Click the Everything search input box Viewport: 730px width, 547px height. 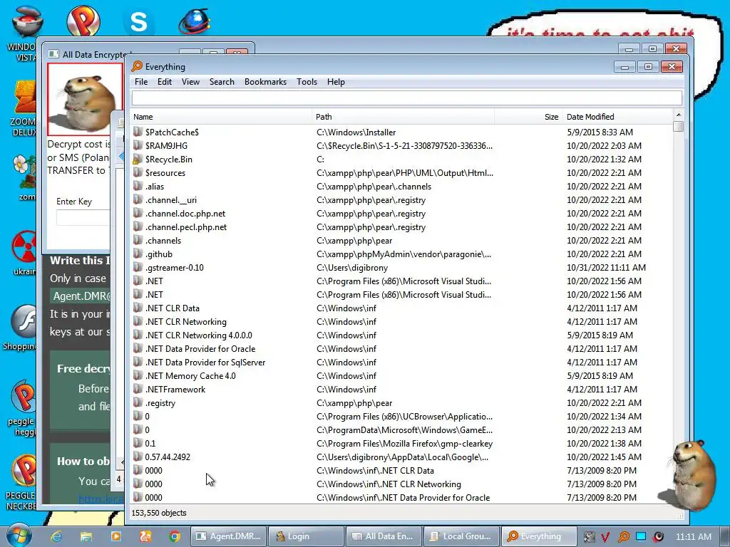click(407, 98)
